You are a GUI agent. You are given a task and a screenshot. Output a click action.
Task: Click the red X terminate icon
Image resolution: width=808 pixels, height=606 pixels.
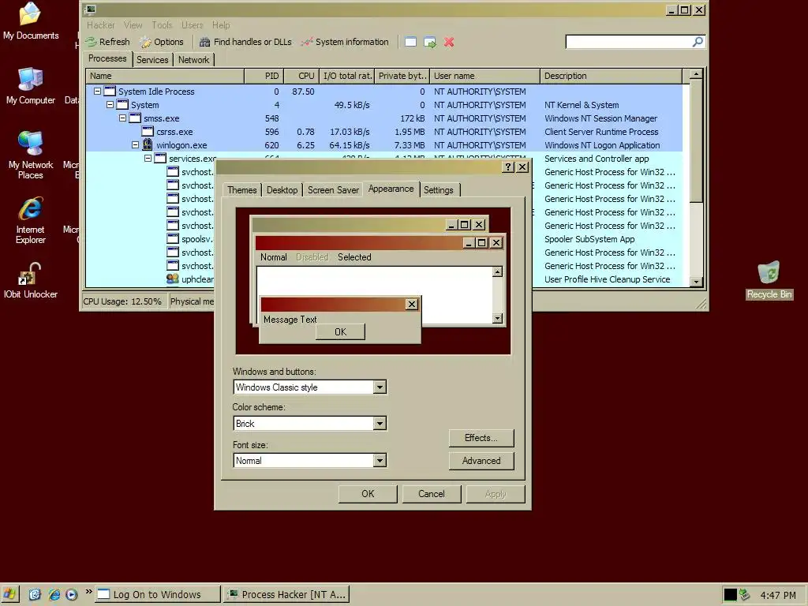(x=449, y=42)
